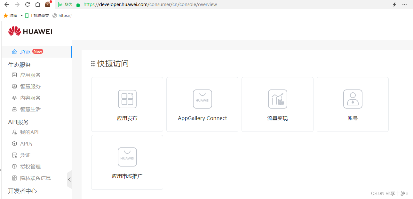
Task: Reload the page with the refresh icon
Action: click(x=28, y=4)
